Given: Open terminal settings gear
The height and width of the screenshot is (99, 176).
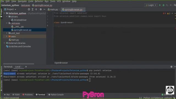Looking at the screenshot, I should click(x=171, y=67).
